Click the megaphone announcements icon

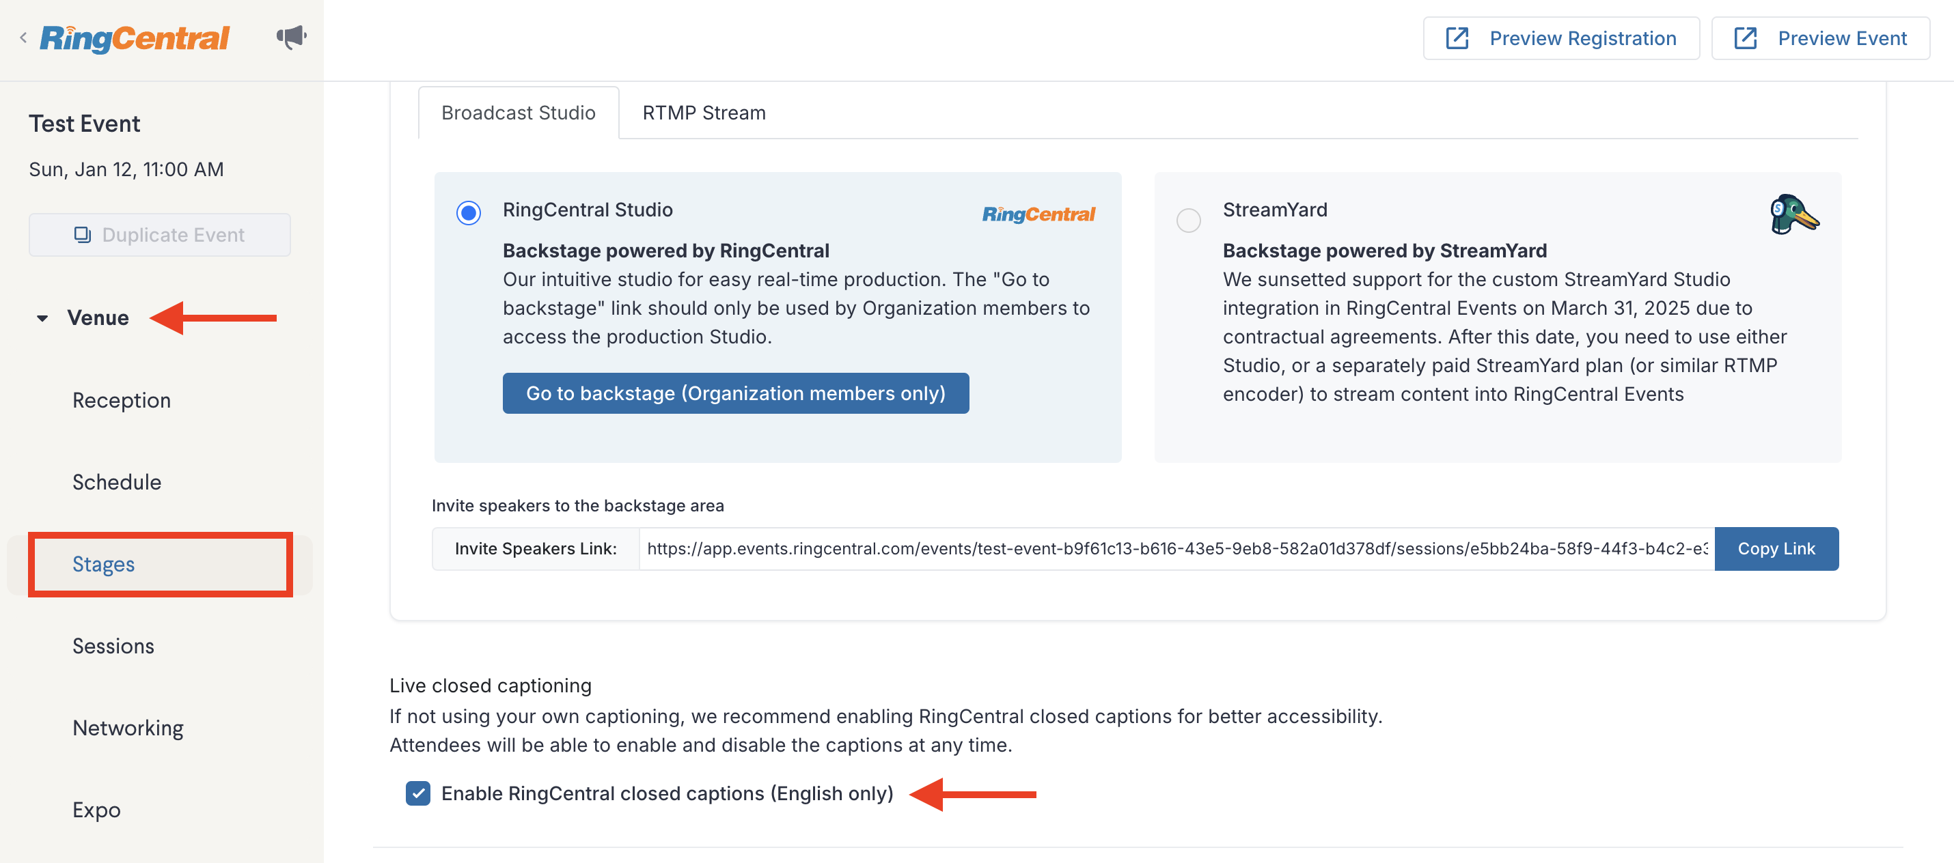point(291,37)
